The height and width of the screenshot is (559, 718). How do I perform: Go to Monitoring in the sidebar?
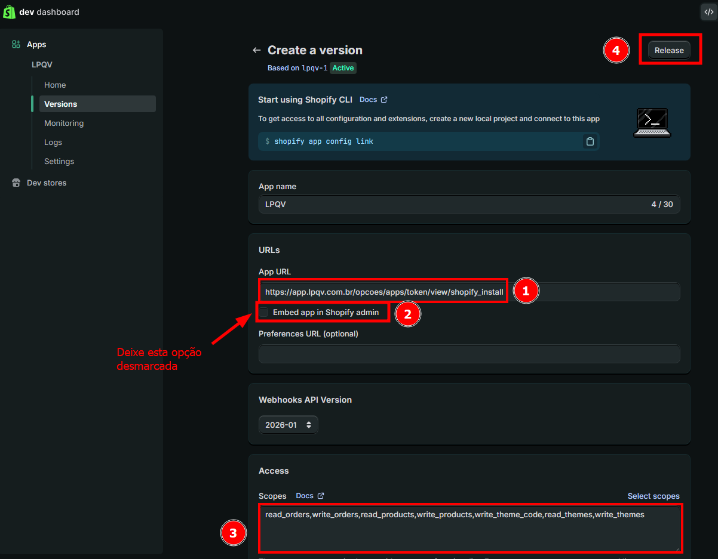point(64,123)
